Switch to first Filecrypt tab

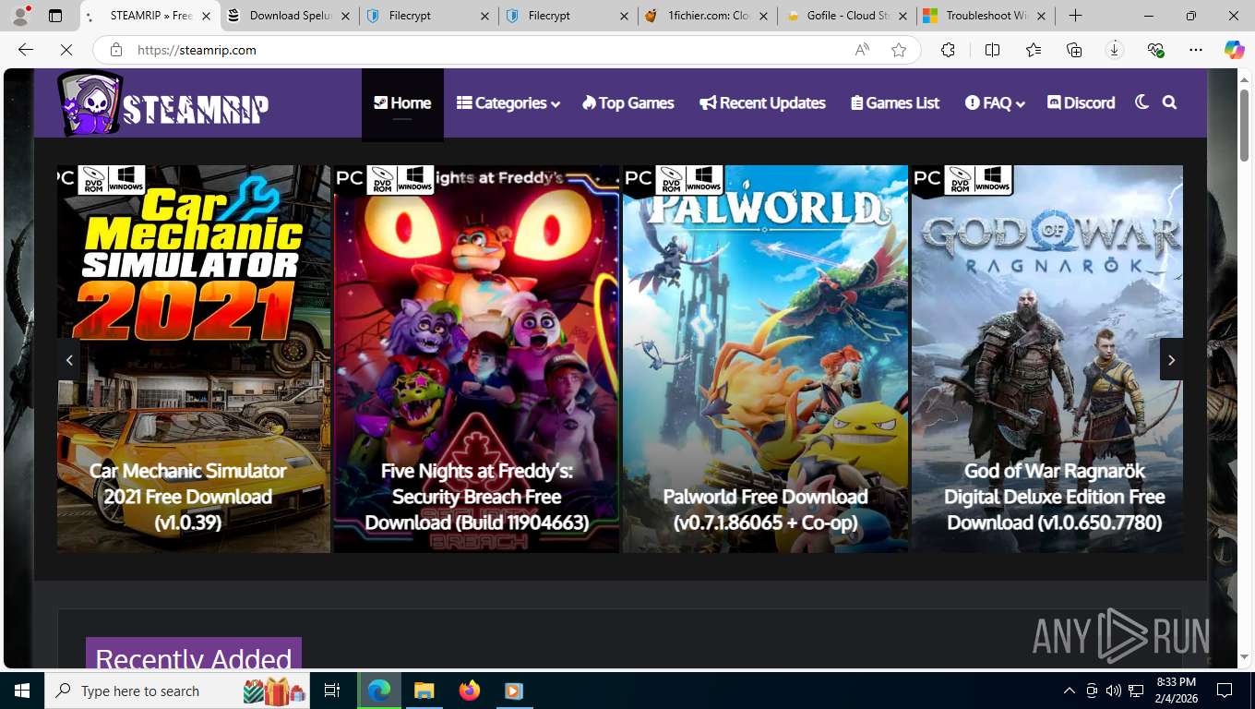pyautogui.click(x=428, y=16)
